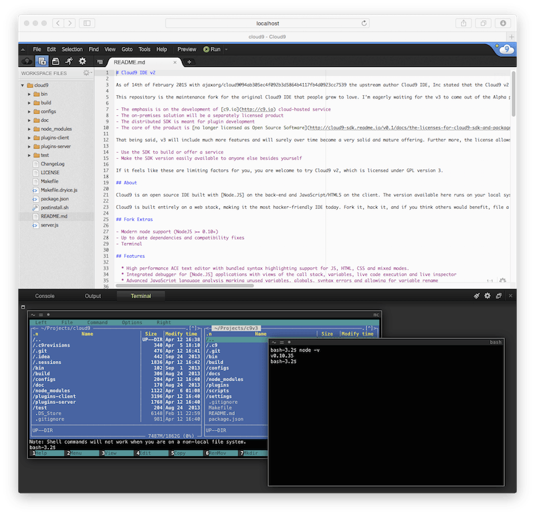Switch to the Console tab
Image resolution: width=535 pixels, height=515 pixels.
pos(45,296)
